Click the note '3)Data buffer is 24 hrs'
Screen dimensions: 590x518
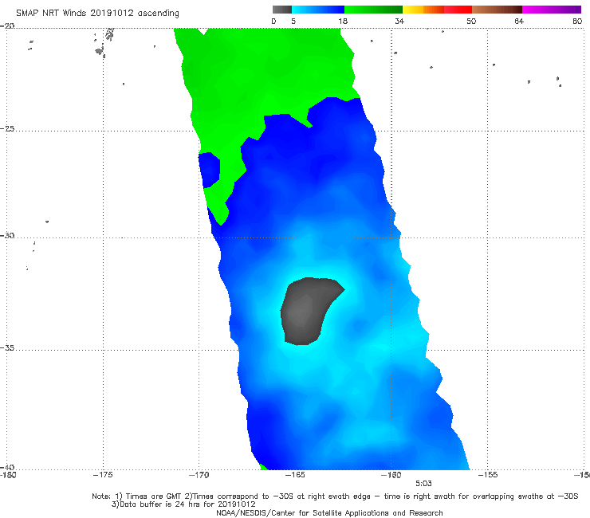tap(183, 504)
